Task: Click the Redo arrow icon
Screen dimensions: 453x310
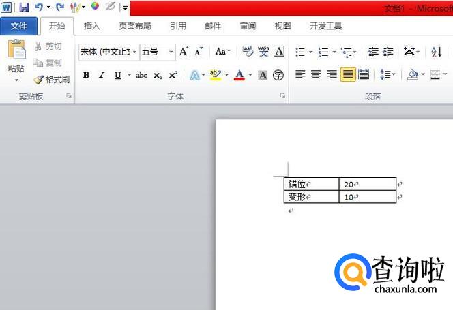Action: coord(60,7)
